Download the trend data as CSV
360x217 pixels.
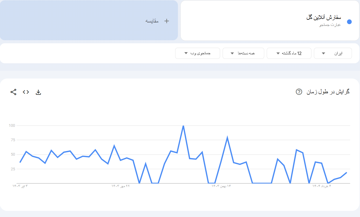(x=38, y=92)
